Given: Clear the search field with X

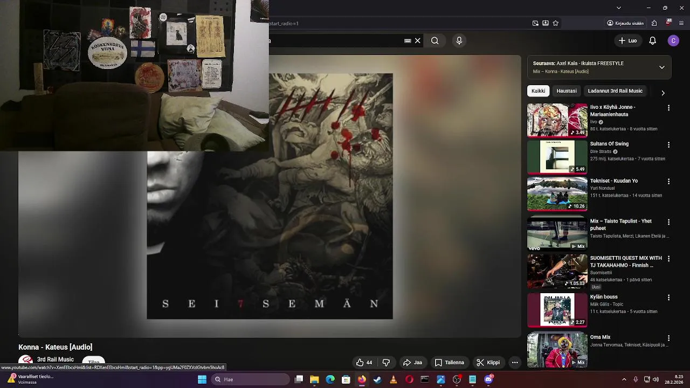Looking at the screenshot, I should [x=417, y=40].
